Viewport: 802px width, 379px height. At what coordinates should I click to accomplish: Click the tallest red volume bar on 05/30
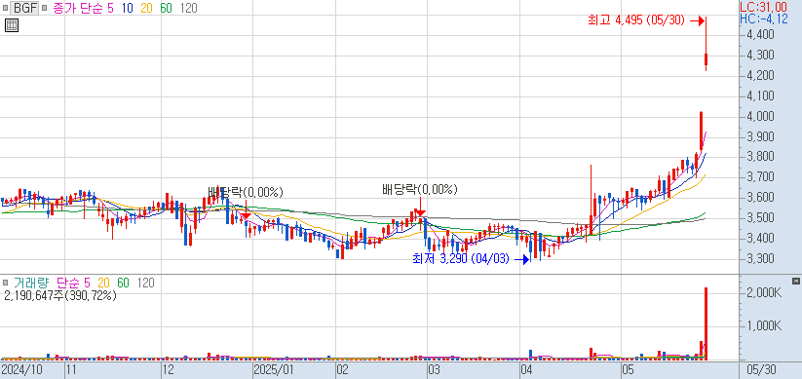pos(706,322)
